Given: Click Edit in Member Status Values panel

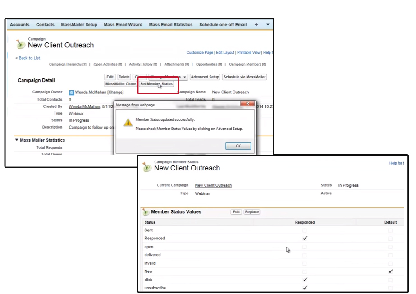Looking at the screenshot, I should click(x=236, y=211).
